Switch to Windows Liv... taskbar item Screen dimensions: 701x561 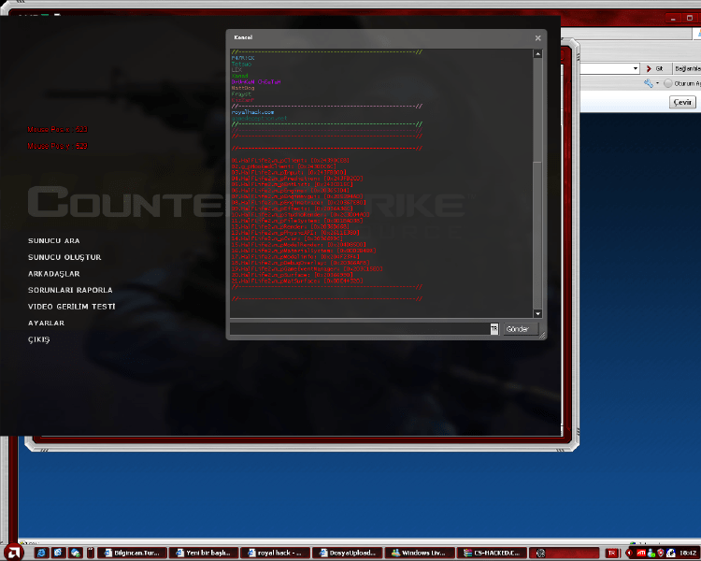click(420, 553)
